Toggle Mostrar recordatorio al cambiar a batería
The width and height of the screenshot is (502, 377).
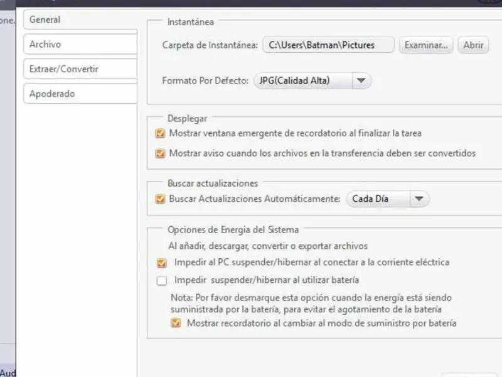(x=176, y=323)
